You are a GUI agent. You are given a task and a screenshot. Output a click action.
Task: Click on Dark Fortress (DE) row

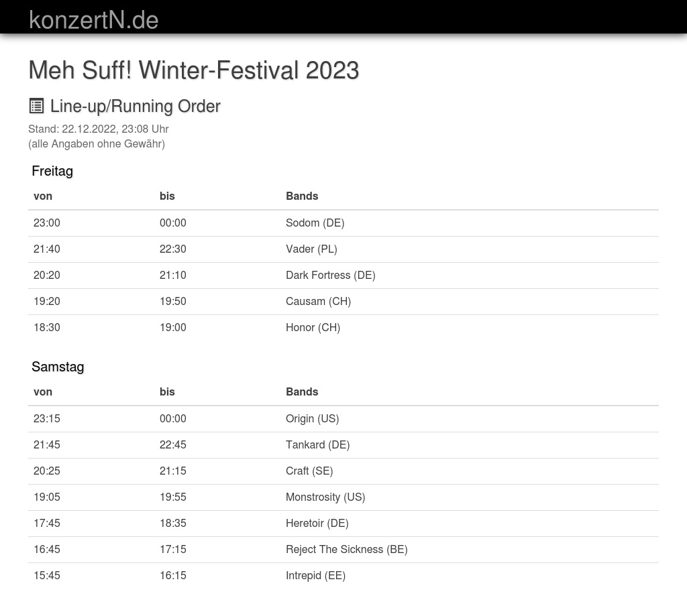point(330,276)
